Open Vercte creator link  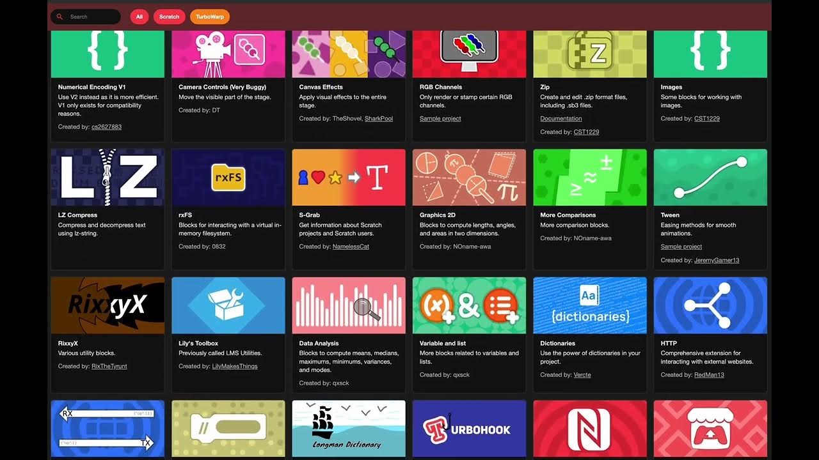pyautogui.click(x=582, y=375)
